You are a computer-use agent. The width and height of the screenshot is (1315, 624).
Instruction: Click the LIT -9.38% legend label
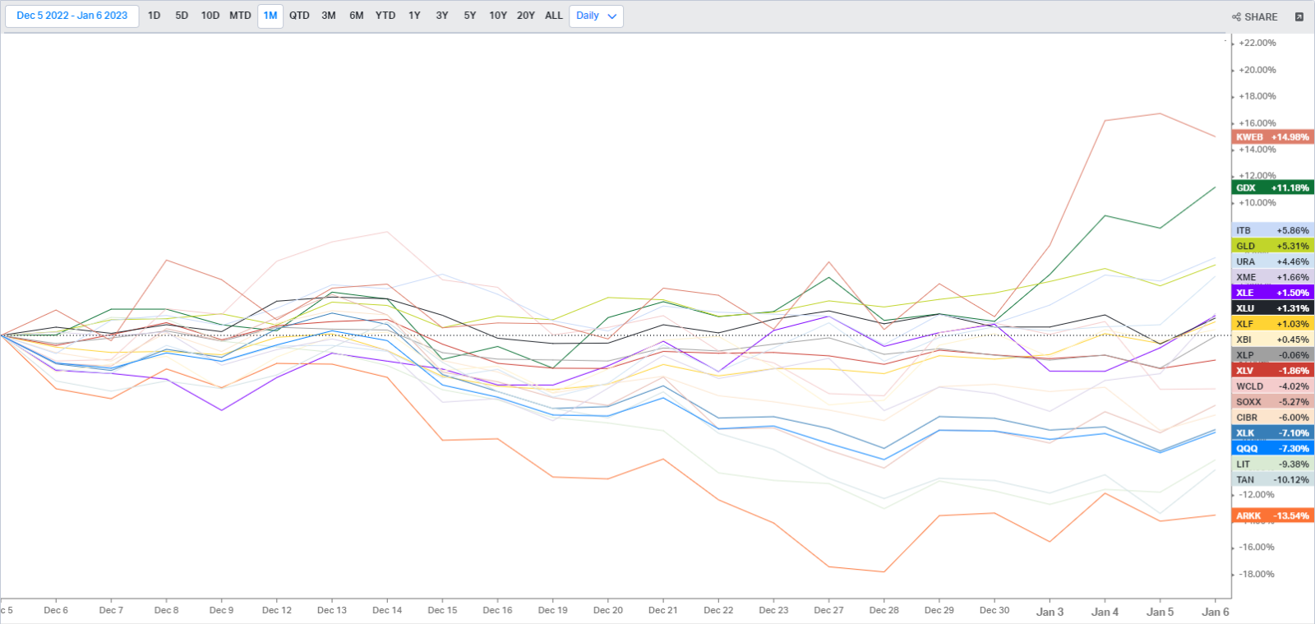tap(1273, 465)
